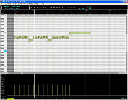Click the play button in transport
This screenshot has height=100, width=128.
62,7
